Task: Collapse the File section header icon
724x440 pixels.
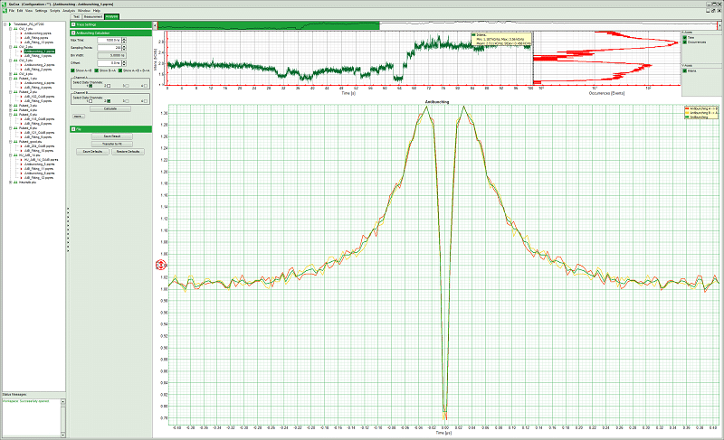Action: coord(74,128)
